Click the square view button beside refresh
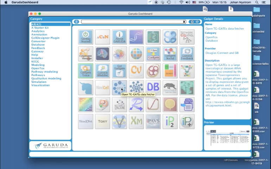This screenshot has width=271, height=169. coord(192,21)
